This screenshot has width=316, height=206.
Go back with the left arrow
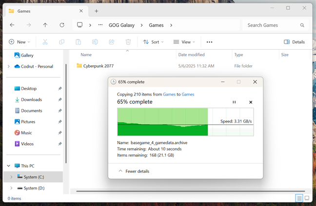click(12, 25)
